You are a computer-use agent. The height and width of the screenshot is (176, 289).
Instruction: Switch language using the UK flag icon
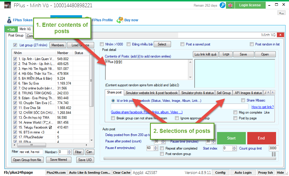coord(230,5)
